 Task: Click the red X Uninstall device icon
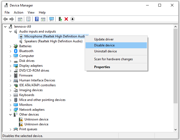[x=66, y=19]
